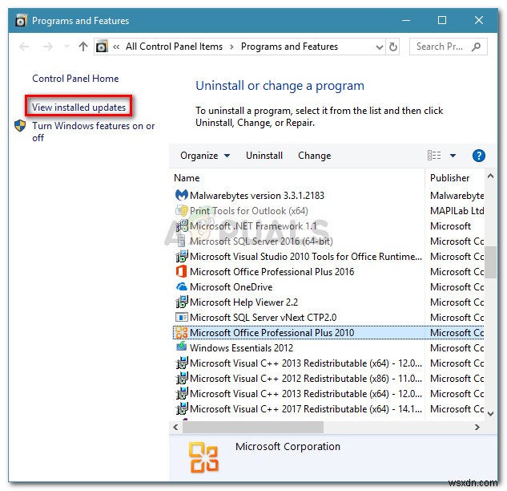The height and width of the screenshot is (491, 507).
Task: Click the Microsoft SQL Server 2016 icon
Action: (181, 241)
